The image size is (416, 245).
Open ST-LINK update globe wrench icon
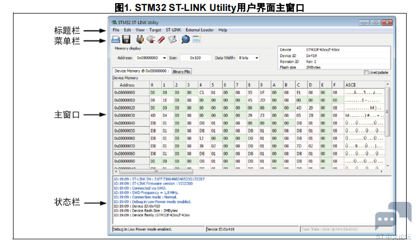tap(185, 40)
